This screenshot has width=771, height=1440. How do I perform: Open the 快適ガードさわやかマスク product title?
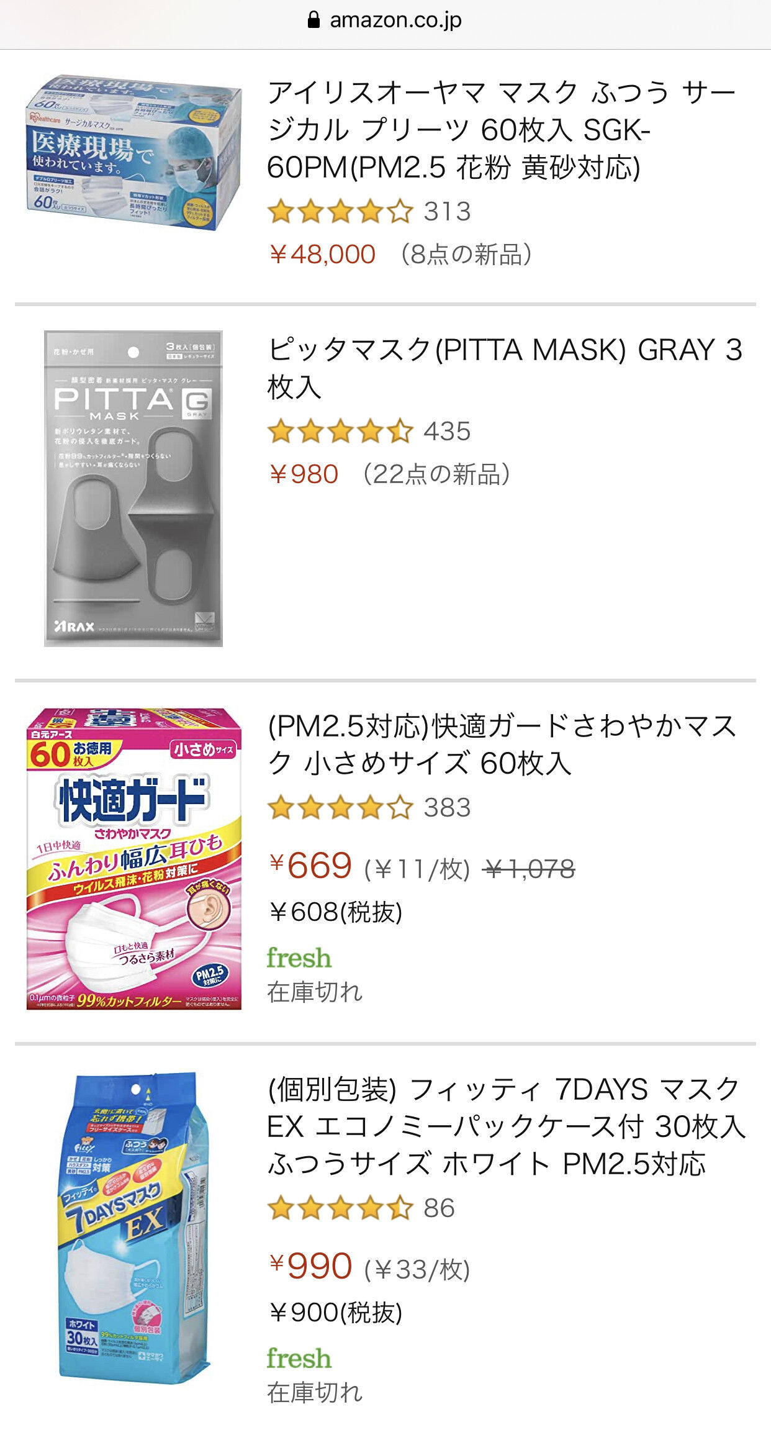pos(500,745)
